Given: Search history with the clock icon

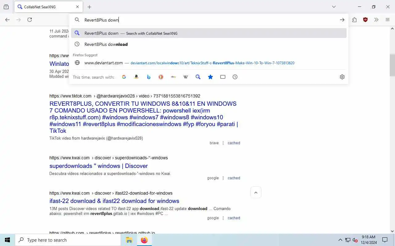Looking at the screenshot, I should tap(235, 77).
